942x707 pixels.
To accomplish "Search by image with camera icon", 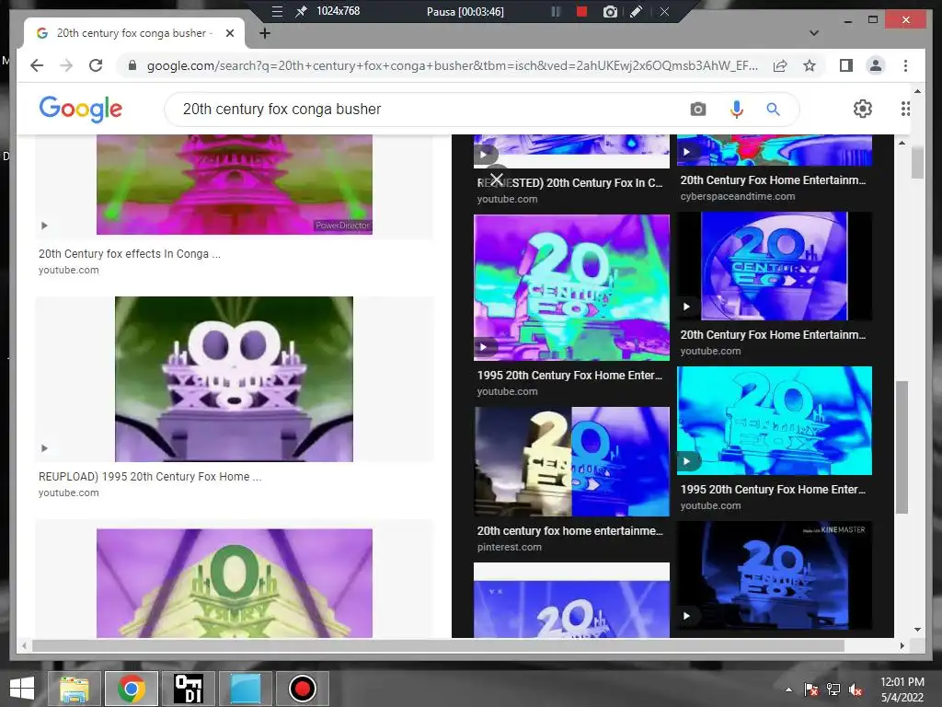I will click(697, 110).
